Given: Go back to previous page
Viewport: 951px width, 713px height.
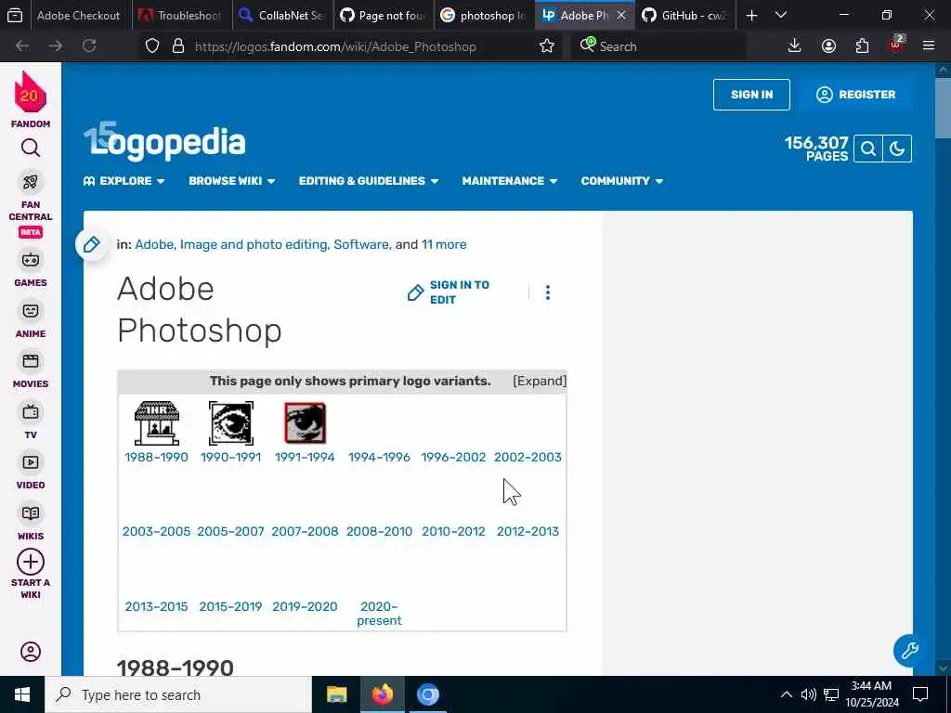Looking at the screenshot, I should [22, 46].
